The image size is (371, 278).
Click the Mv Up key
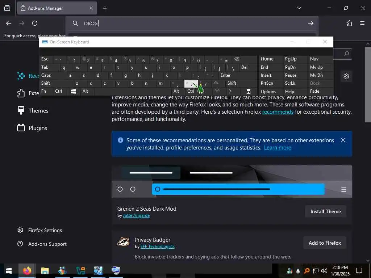[x=321, y=67]
